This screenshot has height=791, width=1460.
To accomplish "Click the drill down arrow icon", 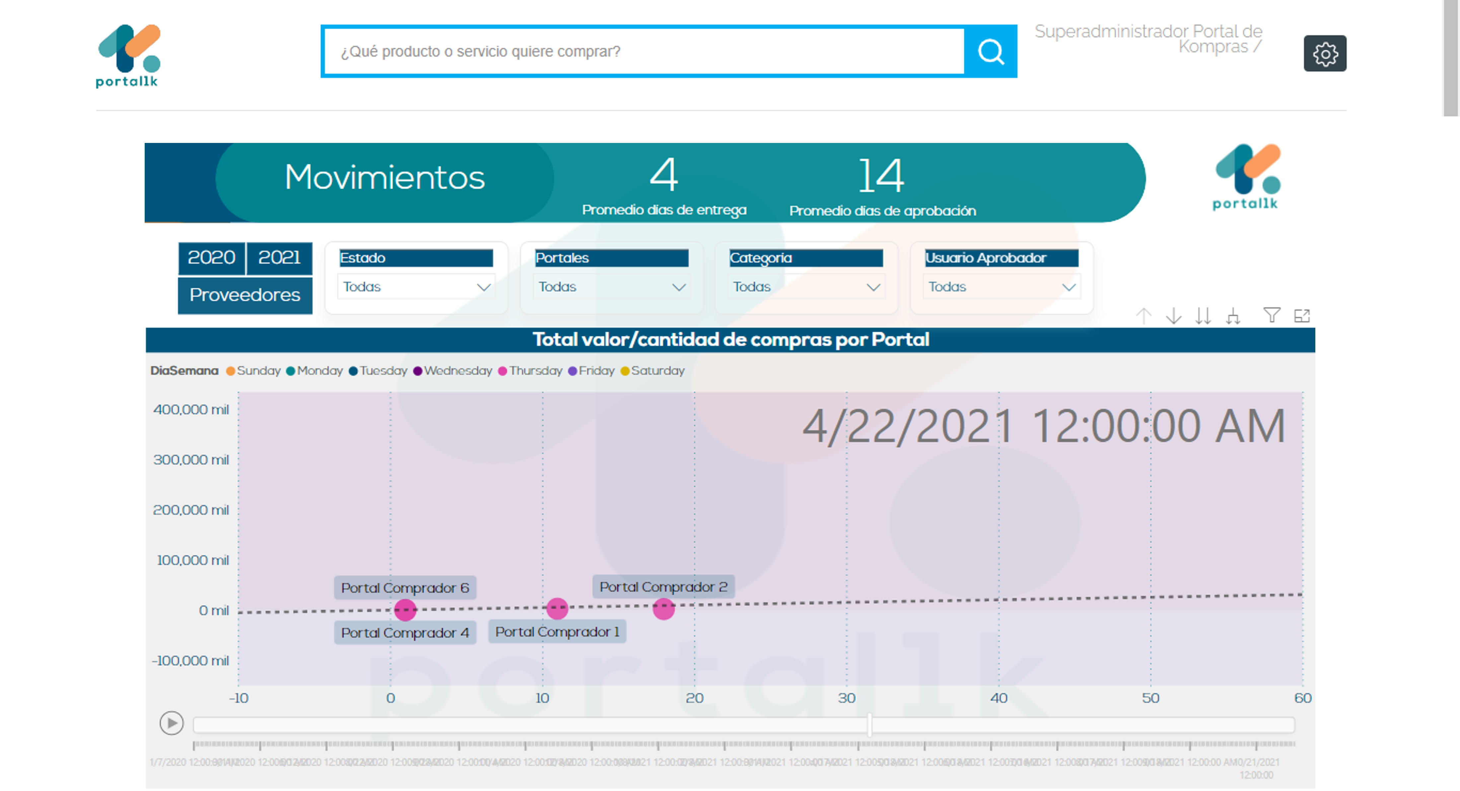I will [1173, 315].
